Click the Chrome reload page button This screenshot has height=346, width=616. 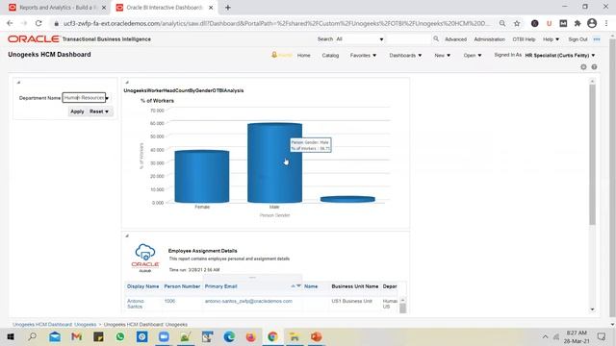(38, 23)
